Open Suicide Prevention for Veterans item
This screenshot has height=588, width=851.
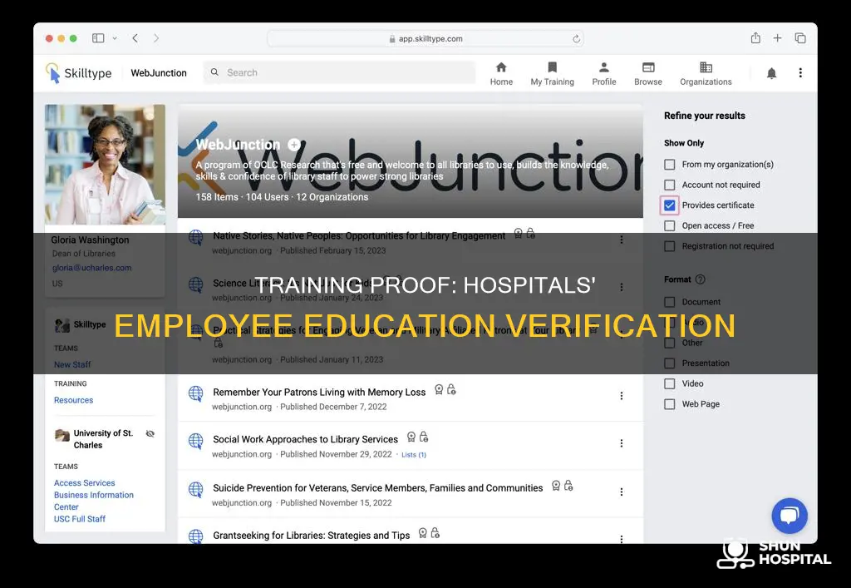click(x=378, y=487)
